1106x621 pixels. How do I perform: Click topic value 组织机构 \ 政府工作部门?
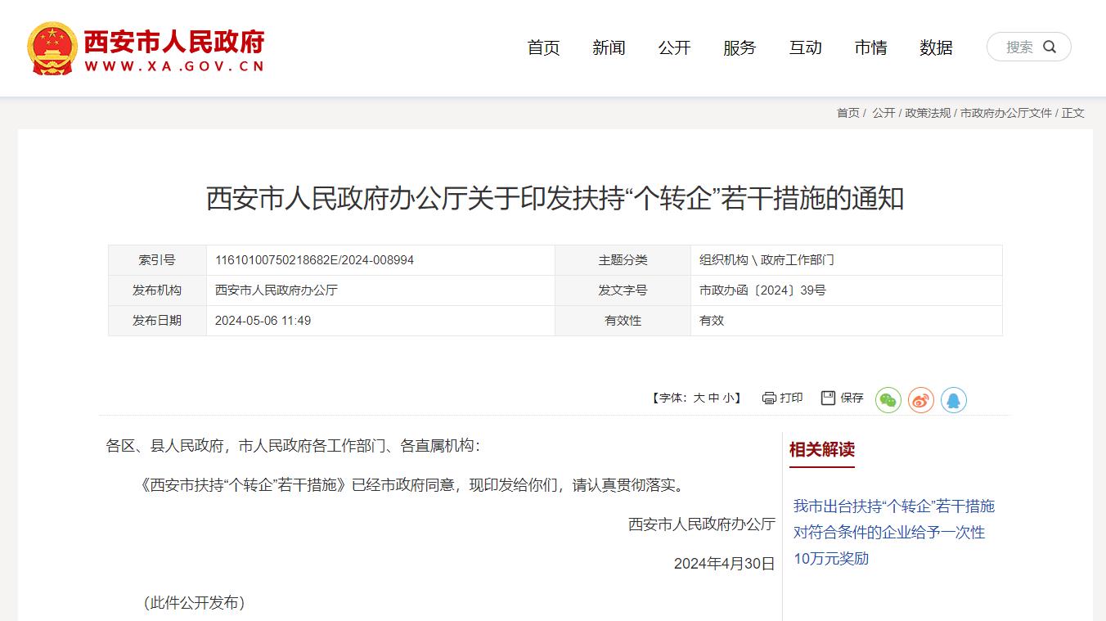tap(767, 260)
